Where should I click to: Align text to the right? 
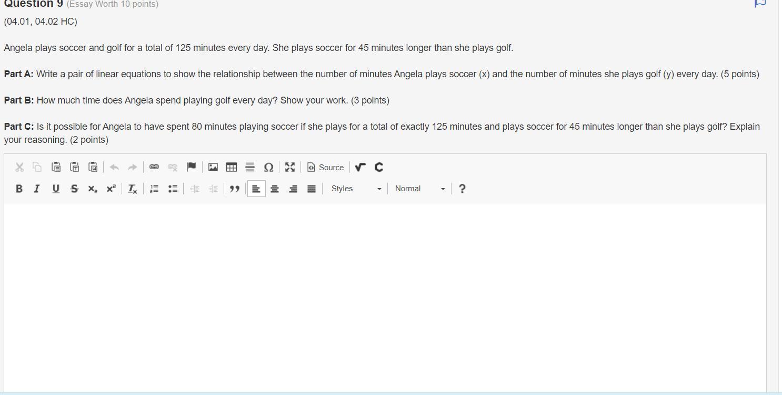tap(293, 189)
